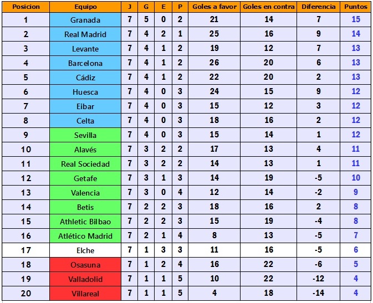The height and width of the screenshot is (303, 373).
Task: Click the Equipo column header
Action: click(85, 7)
